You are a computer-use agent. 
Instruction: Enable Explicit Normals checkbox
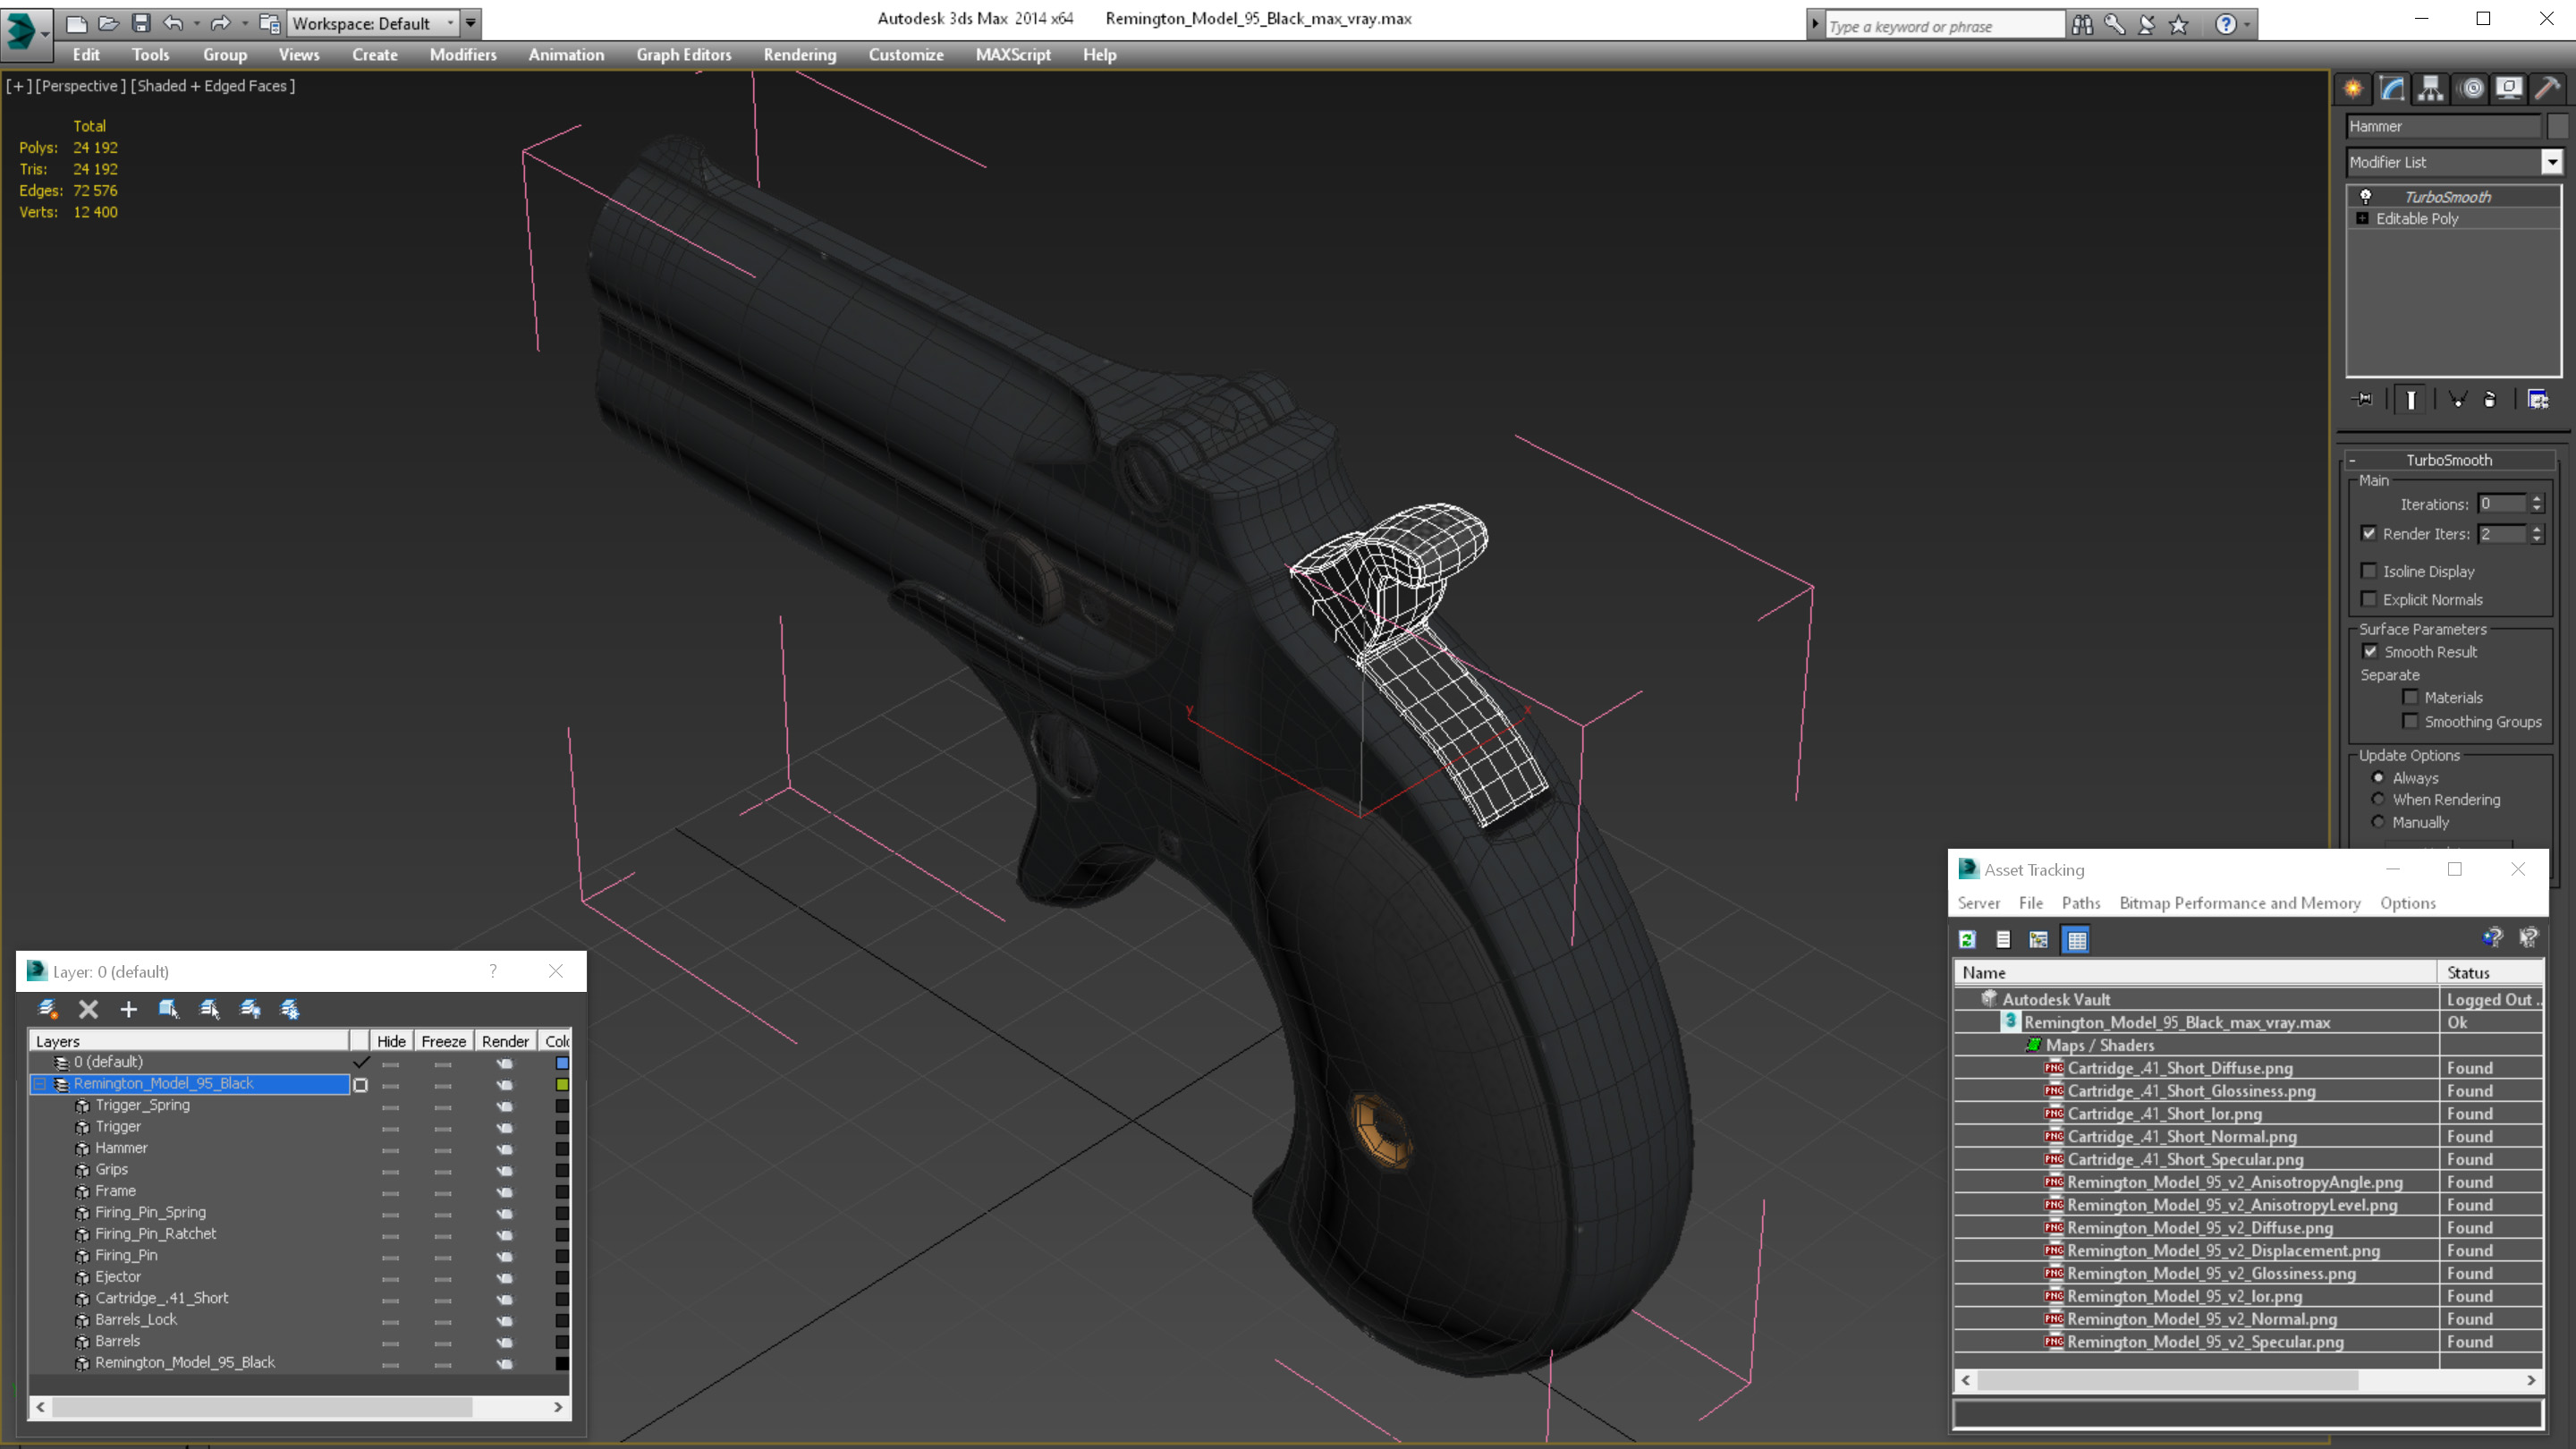coord(2368,599)
